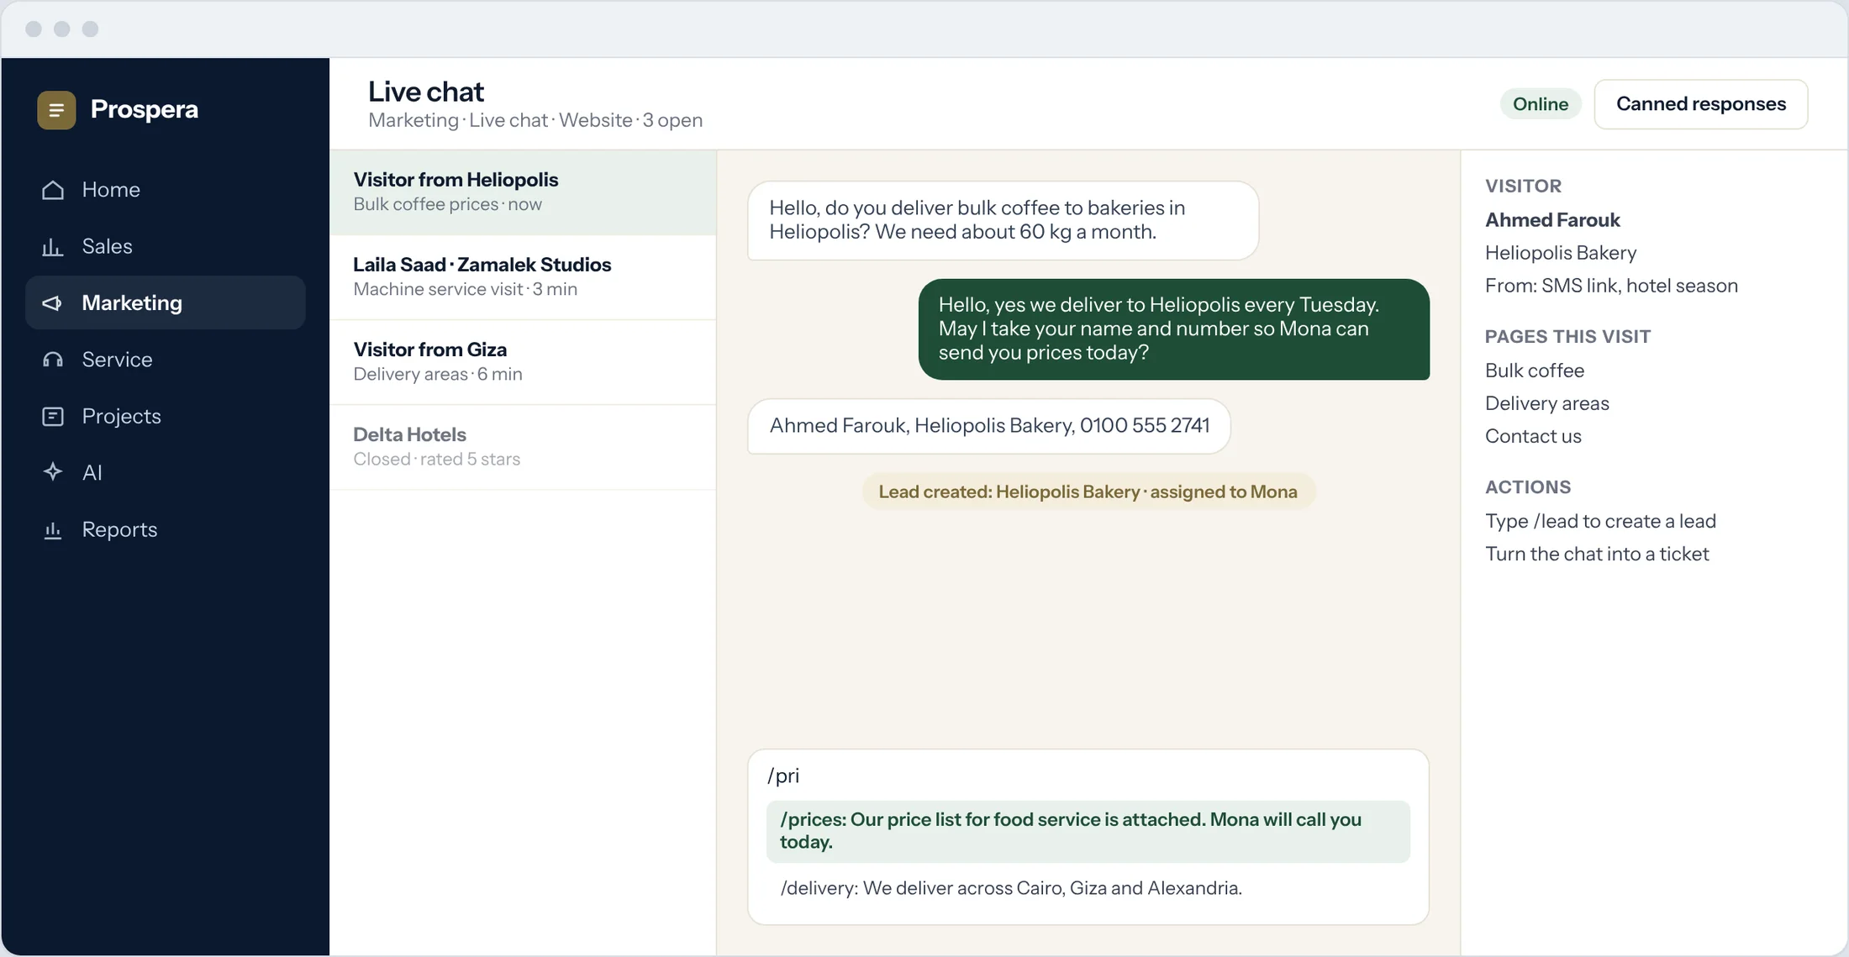Viewport: 1849px width, 957px height.
Task: Click the Home house icon
Action: (x=53, y=190)
